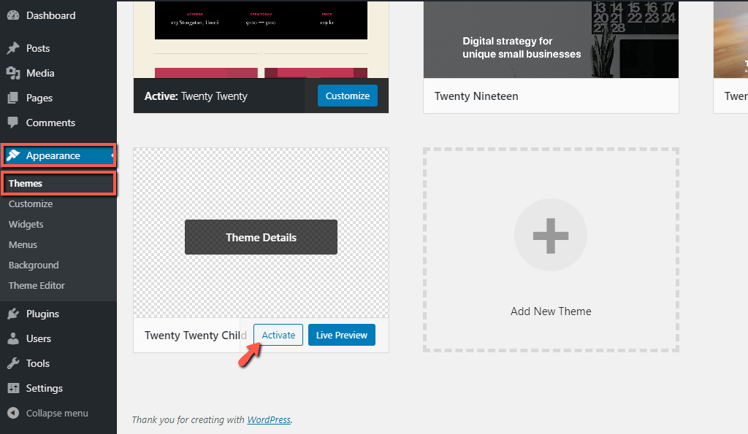This screenshot has height=434, width=748.
Task: Click the Media library icon
Action: point(13,73)
